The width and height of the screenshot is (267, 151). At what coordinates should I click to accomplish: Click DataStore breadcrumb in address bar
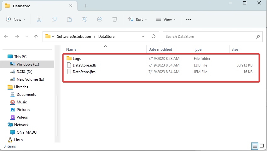[x=106, y=37]
